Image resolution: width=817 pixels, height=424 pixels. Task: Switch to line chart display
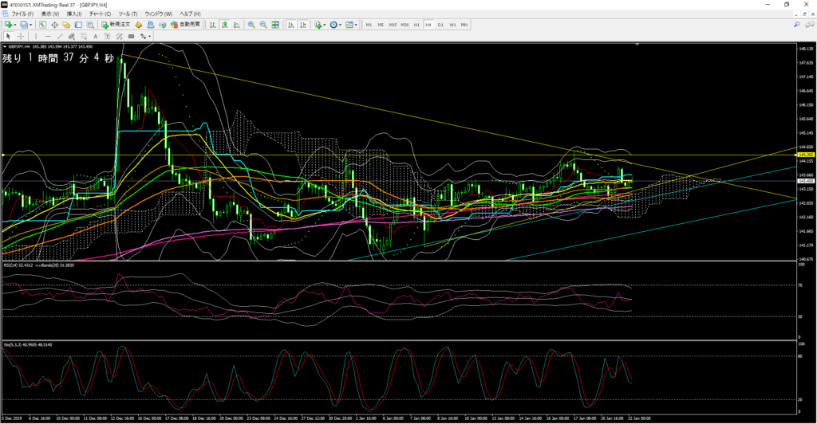236,25
